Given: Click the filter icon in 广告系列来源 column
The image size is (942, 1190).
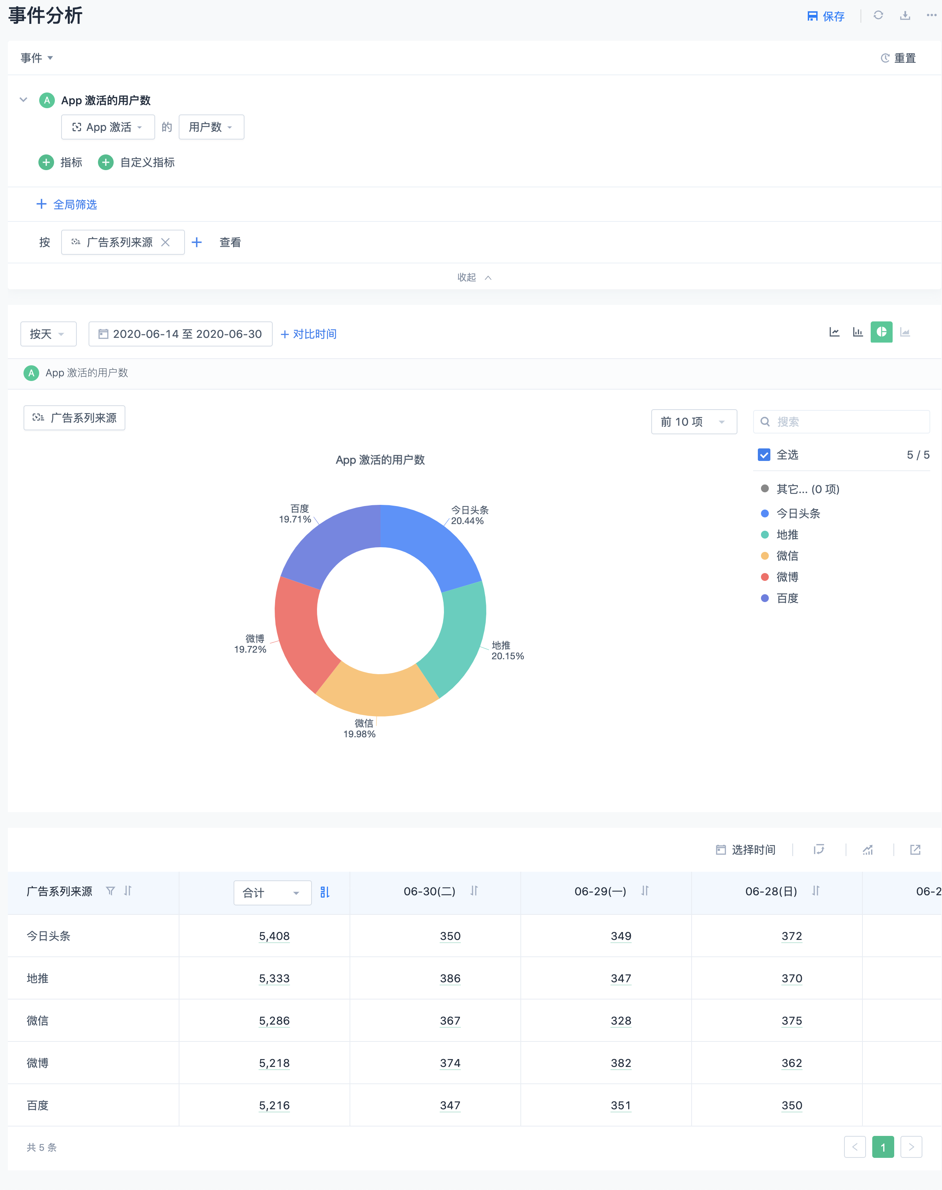Looking at the screenshot, I should tap(110, 891).
